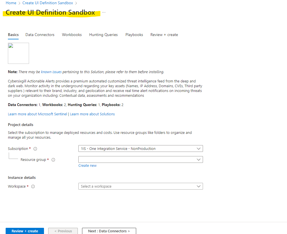The width and height of the screenshot is (287, 234).
Task: Click the broken solution logo image
Action: [x=19, y=53]
